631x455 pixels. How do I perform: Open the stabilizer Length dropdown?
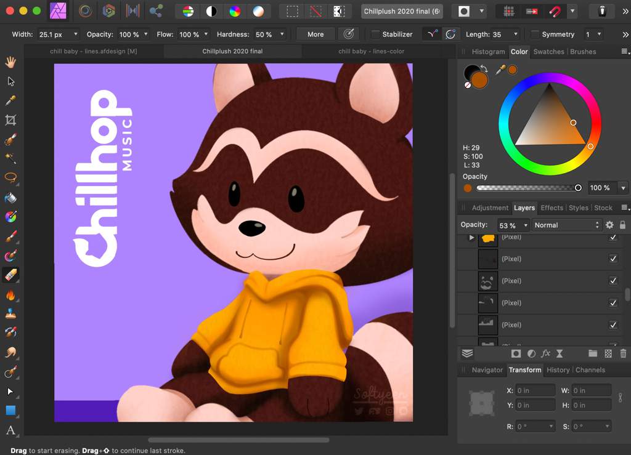click(516, 34)
